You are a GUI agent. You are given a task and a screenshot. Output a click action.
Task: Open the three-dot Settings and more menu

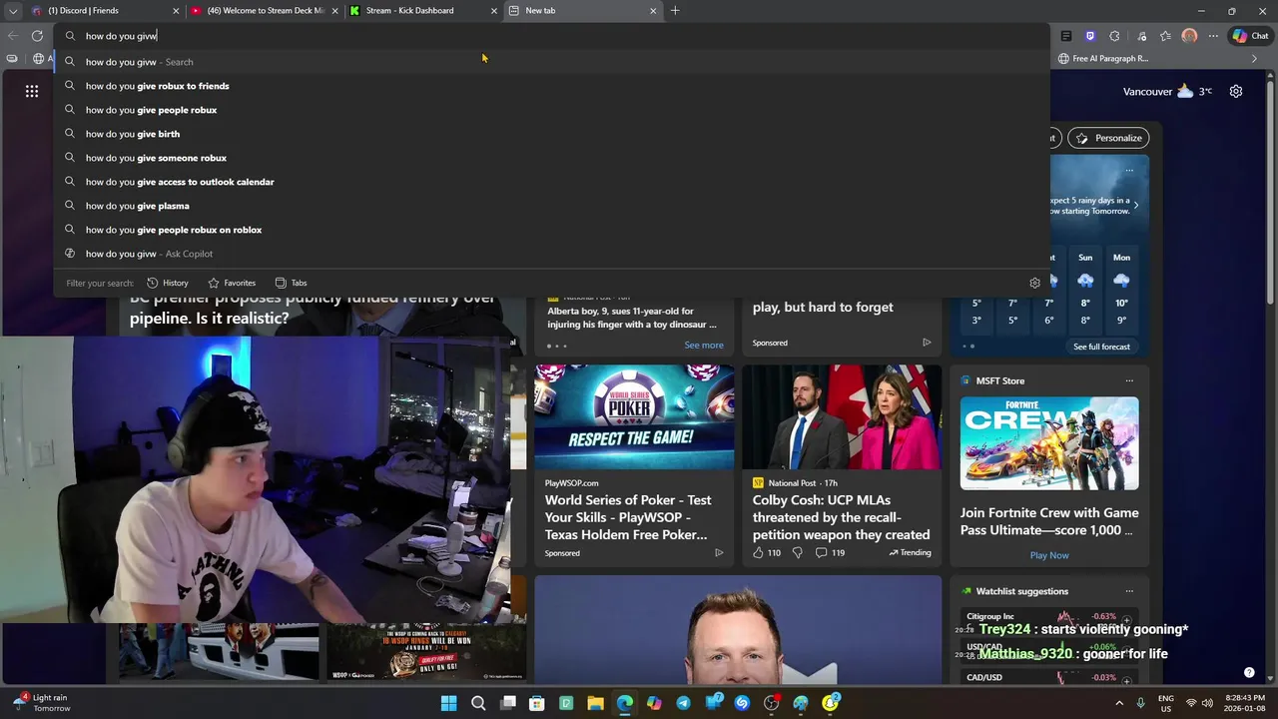(x=1213, y=36)
